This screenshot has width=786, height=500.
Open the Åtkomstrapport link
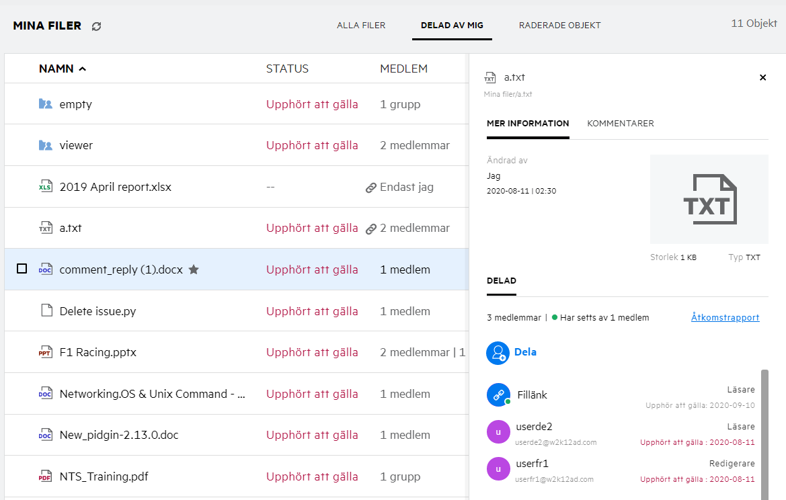coord(725,318)
